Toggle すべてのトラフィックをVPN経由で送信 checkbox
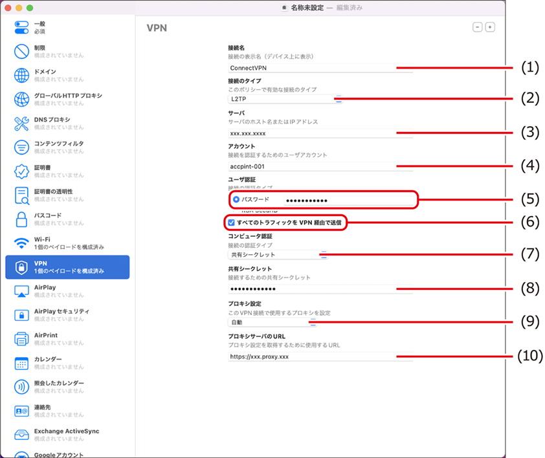 click(x=232, y=223)
